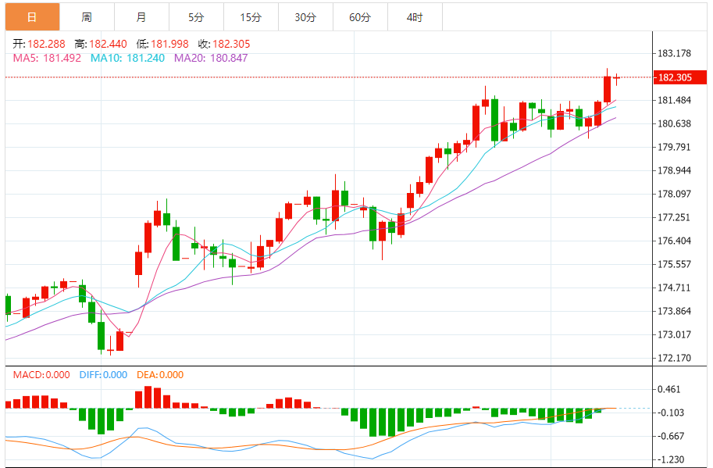Select the DEA indicator label
The image size is (713, 468).
pyautogui.click(x=160, y=375)
